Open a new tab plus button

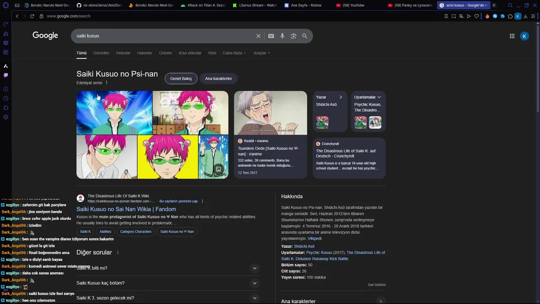[494, 5]
